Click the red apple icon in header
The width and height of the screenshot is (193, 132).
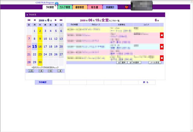(127, 7)
